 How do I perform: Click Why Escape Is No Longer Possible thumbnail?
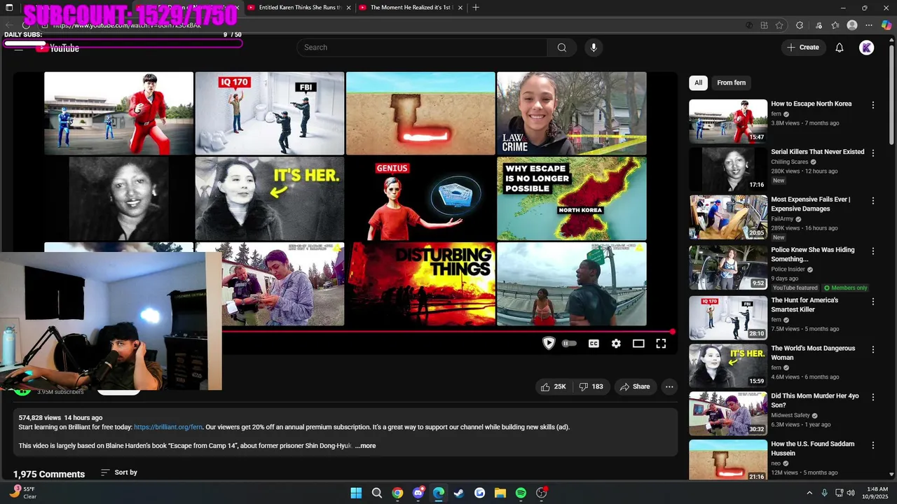(x=572, y=199)
